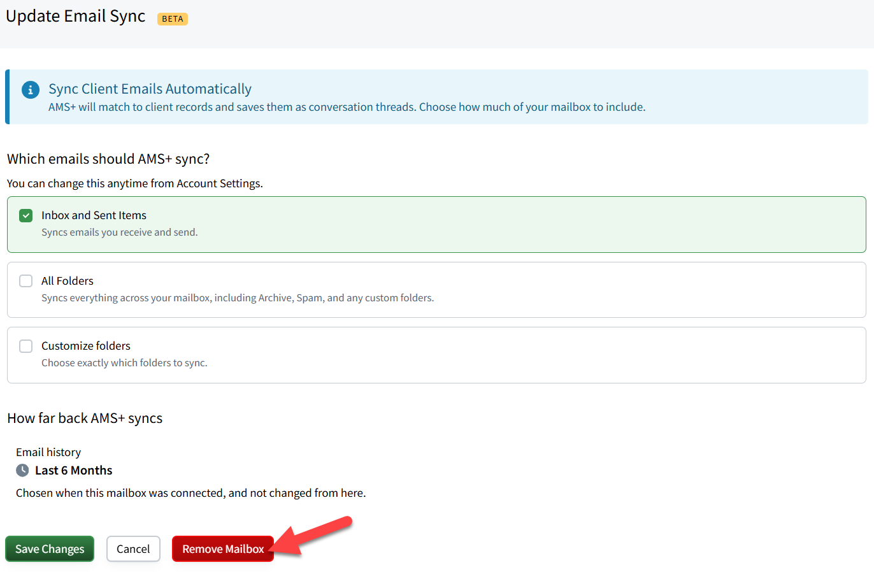Click the red Remove Mailbox button
This screenshot has height=572, width=874.
(223, 549)
